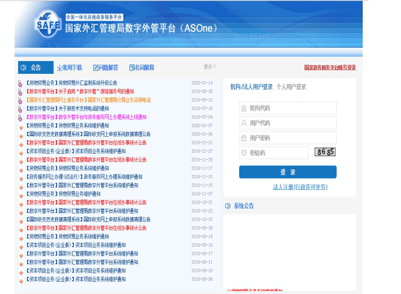
Task: Open the 问题解答 tab
Action: [106, 68]
